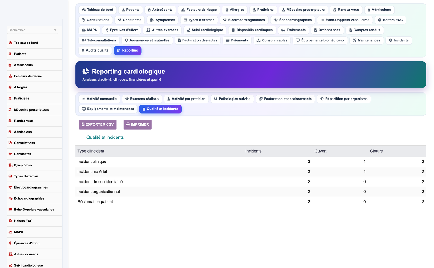
Task: Open Autres examens in top navigation
Action: [x=162, y=30]
